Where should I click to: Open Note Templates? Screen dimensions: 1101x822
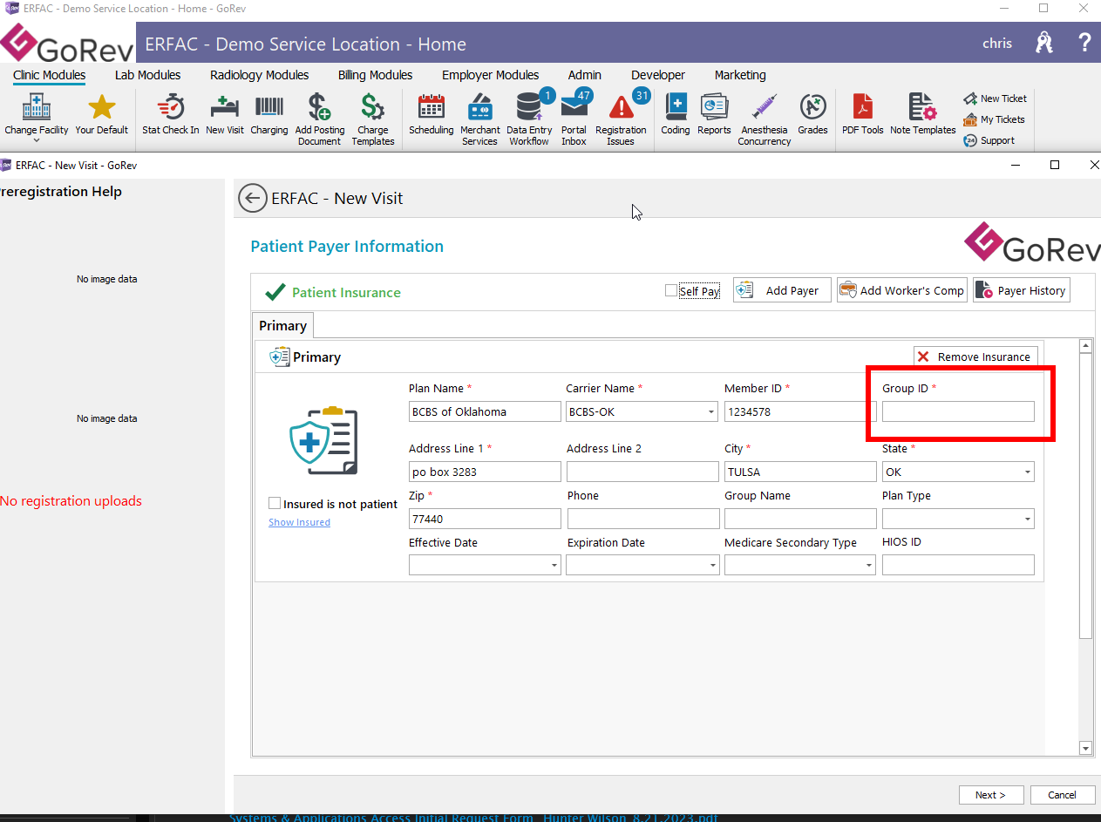point(923,116)
